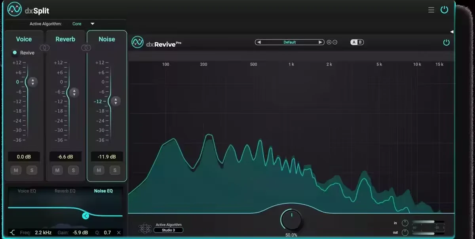Image resolution: width=475 pixels, height=239 pixels.
Task: Open the Studio 3 algorithm selector
Action: coord(168,230)
